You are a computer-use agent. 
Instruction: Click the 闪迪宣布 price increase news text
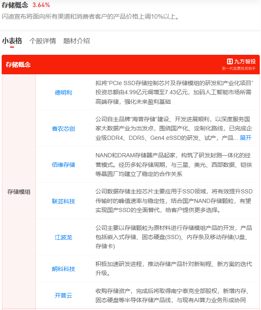click(x=91, y=17)
